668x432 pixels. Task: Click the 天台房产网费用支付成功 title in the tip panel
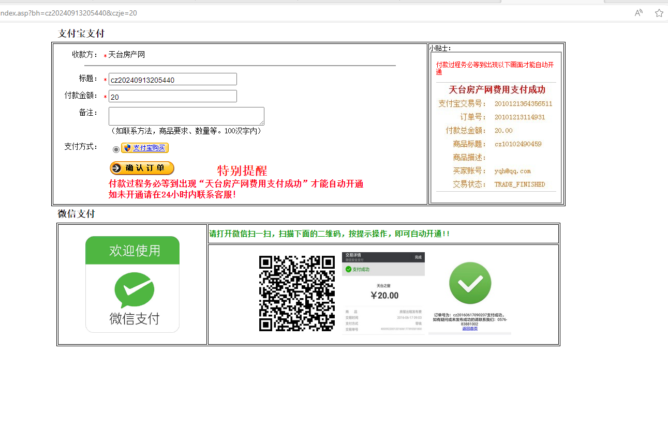(x=497, y=89)
